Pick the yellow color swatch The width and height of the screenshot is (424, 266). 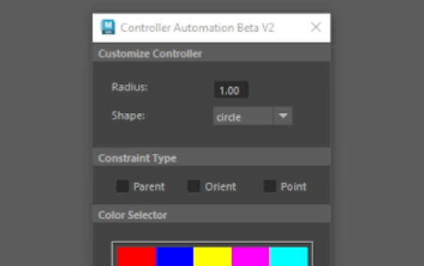tap(212, 256)
